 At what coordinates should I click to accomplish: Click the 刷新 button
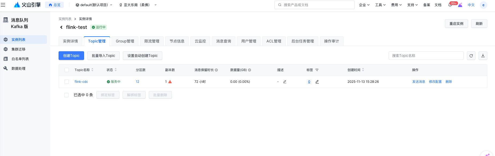click(x=479, y=24)
